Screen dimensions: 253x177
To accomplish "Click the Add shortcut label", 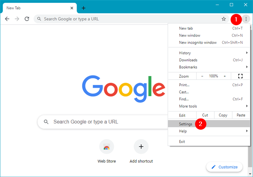I will [141, 161].
